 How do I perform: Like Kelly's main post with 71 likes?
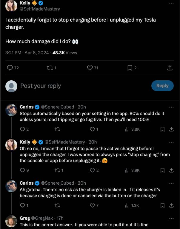(90, 68)
